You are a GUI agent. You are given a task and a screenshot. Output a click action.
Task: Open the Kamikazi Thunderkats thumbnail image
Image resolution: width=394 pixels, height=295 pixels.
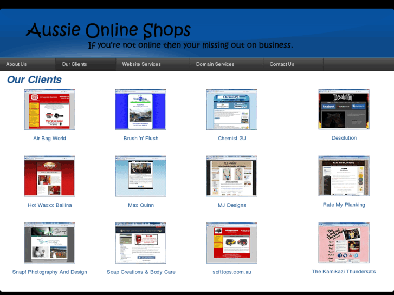[344, 242]
